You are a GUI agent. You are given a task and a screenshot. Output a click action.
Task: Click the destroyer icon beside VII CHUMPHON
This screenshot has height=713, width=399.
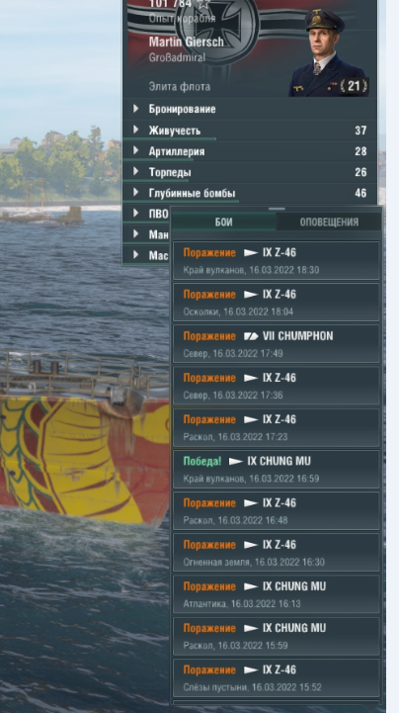pyautogui.click(x=251, y=336)
